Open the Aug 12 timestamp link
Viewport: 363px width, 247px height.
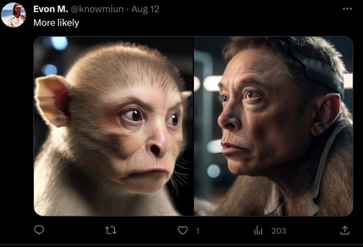pos(145,9)
